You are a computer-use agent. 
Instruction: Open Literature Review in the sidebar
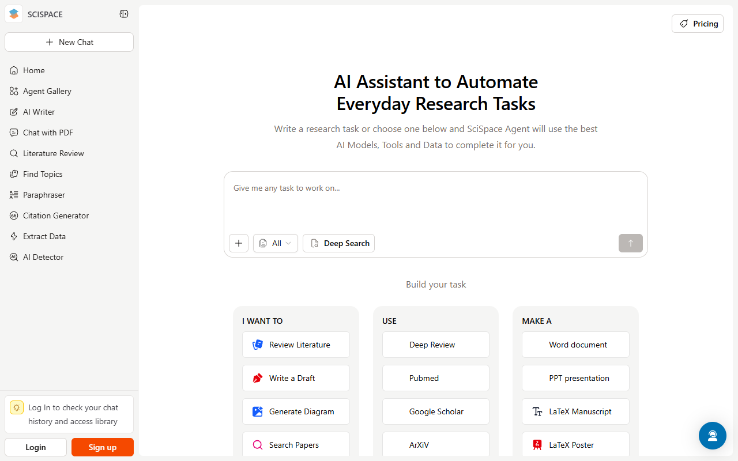[69, 153]
